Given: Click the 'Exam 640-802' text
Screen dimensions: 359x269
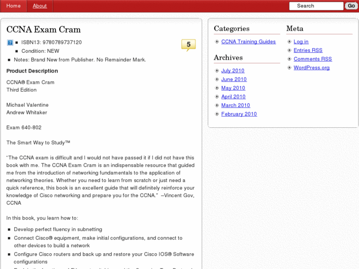Looking at the screenshot, I should pos(24,127).
